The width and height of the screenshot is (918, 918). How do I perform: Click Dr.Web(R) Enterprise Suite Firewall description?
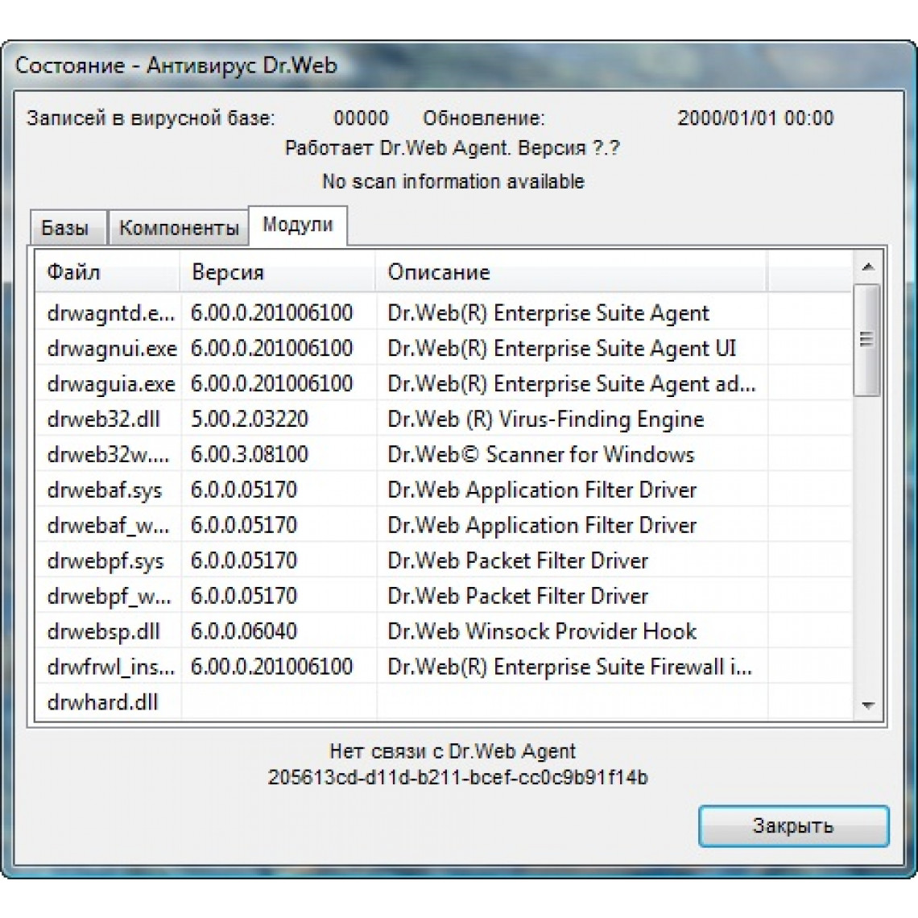pyautogui.click(x=569, y=667)
